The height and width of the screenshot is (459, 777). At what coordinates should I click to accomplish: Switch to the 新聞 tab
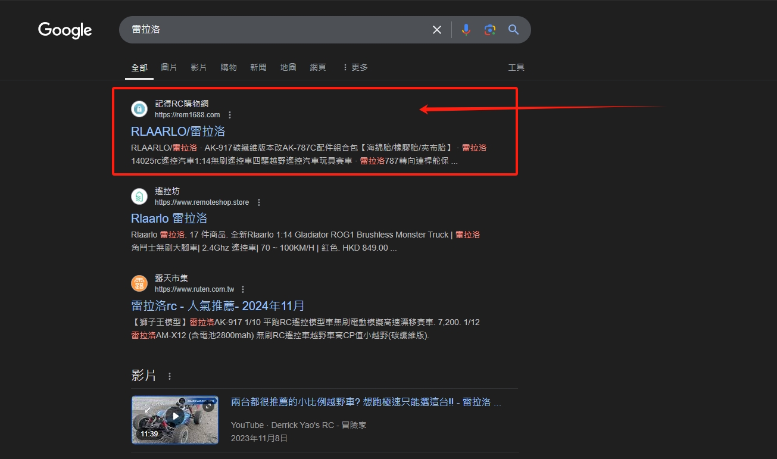pyautogui.click(x=258, y=68)
